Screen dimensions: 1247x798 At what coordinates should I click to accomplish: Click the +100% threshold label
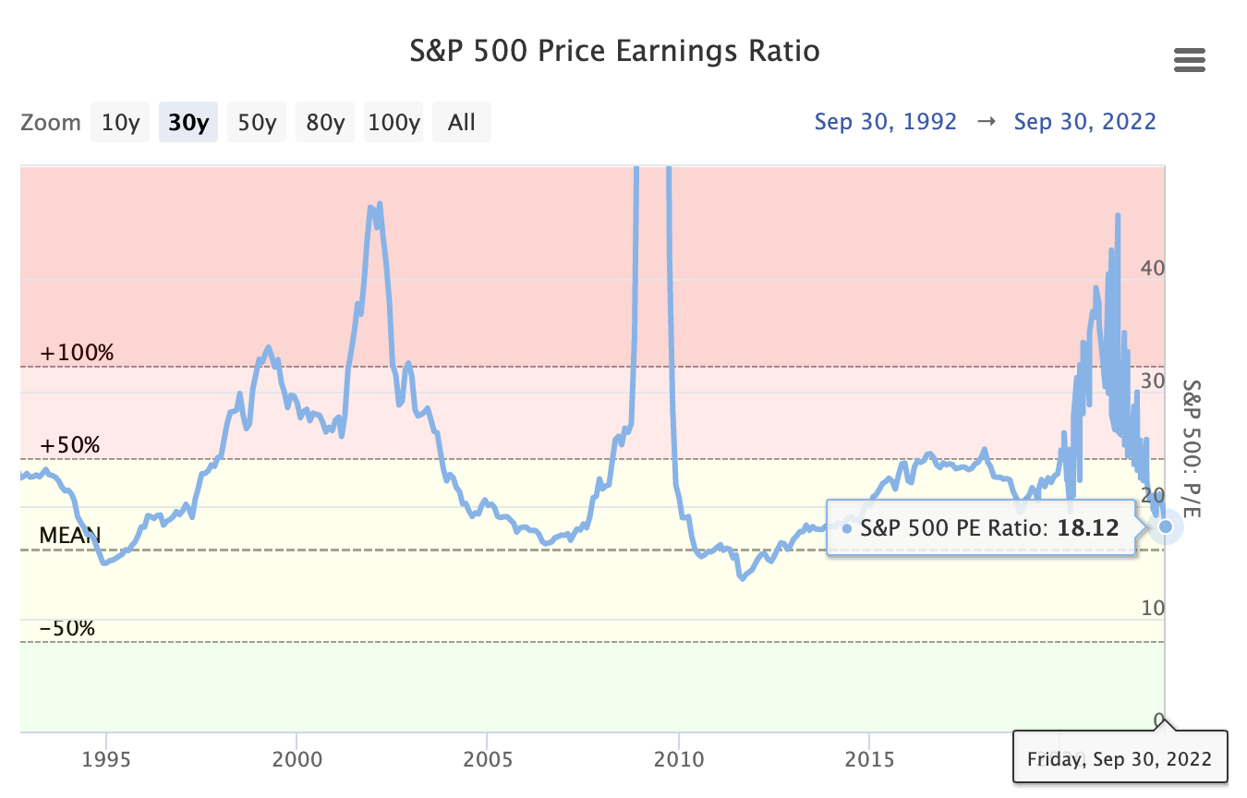pyautogui.click(x=77, y=353)
